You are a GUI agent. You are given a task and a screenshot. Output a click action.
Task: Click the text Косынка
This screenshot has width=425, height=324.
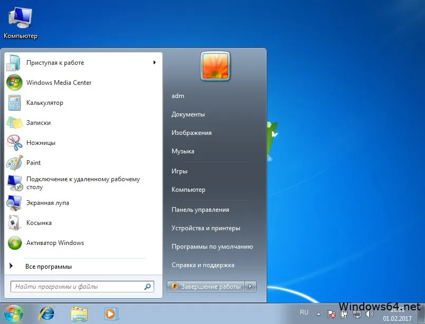pyautogui.click(x=39, y=223)
